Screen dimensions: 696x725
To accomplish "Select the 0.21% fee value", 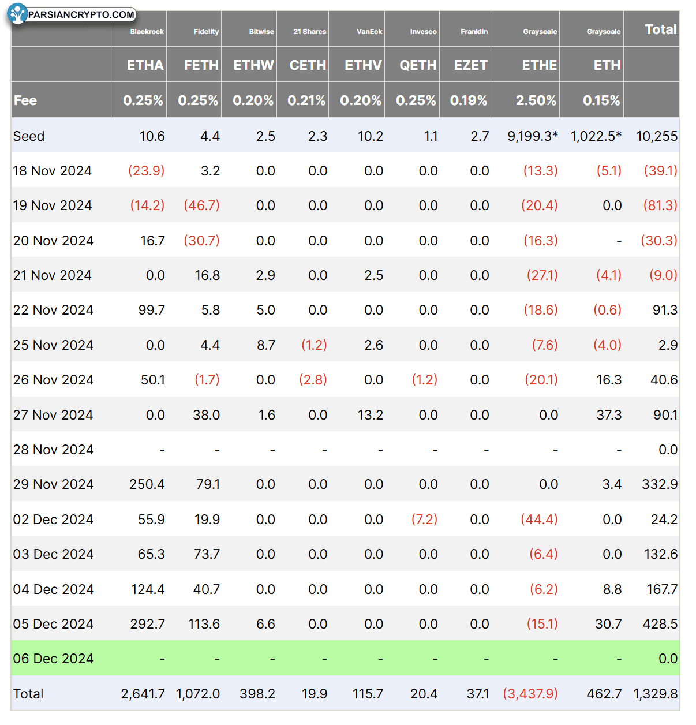I will 306,100.
